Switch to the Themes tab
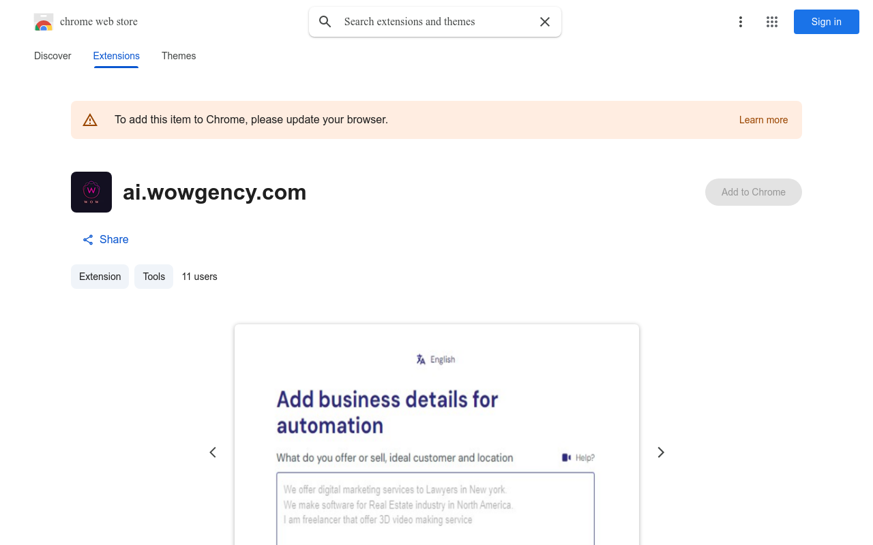This screenshot has height=545, width=873. [x=179, y=56]
